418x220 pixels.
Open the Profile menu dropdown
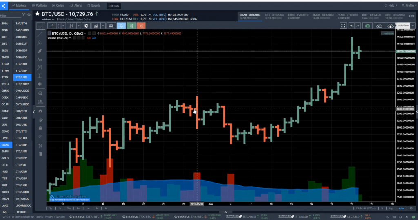pos(408,5)
